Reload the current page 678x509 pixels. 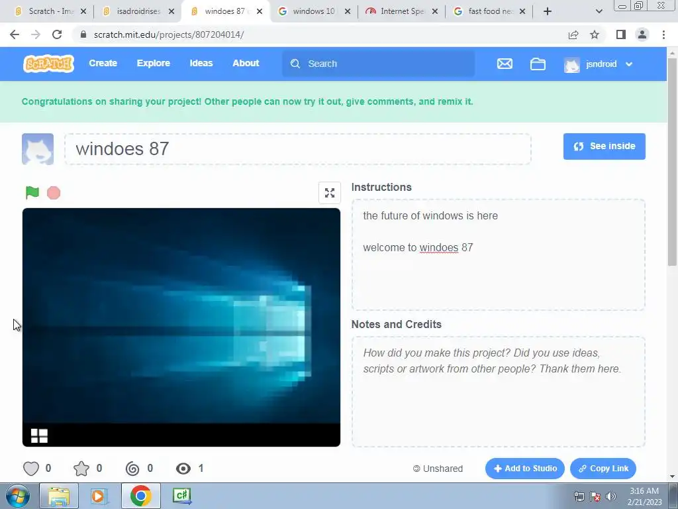[57, 34]
